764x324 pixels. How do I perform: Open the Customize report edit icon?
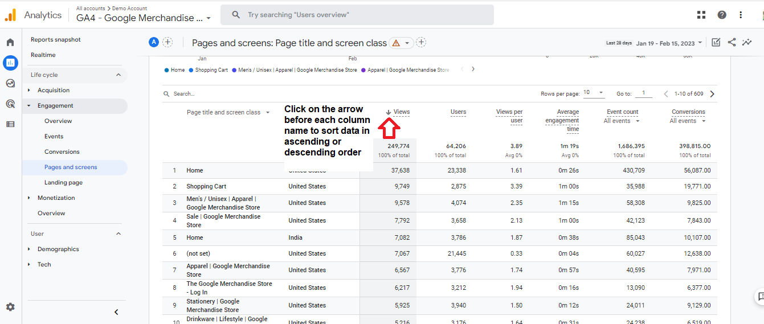pyautogui.click(x=716, y=43)
